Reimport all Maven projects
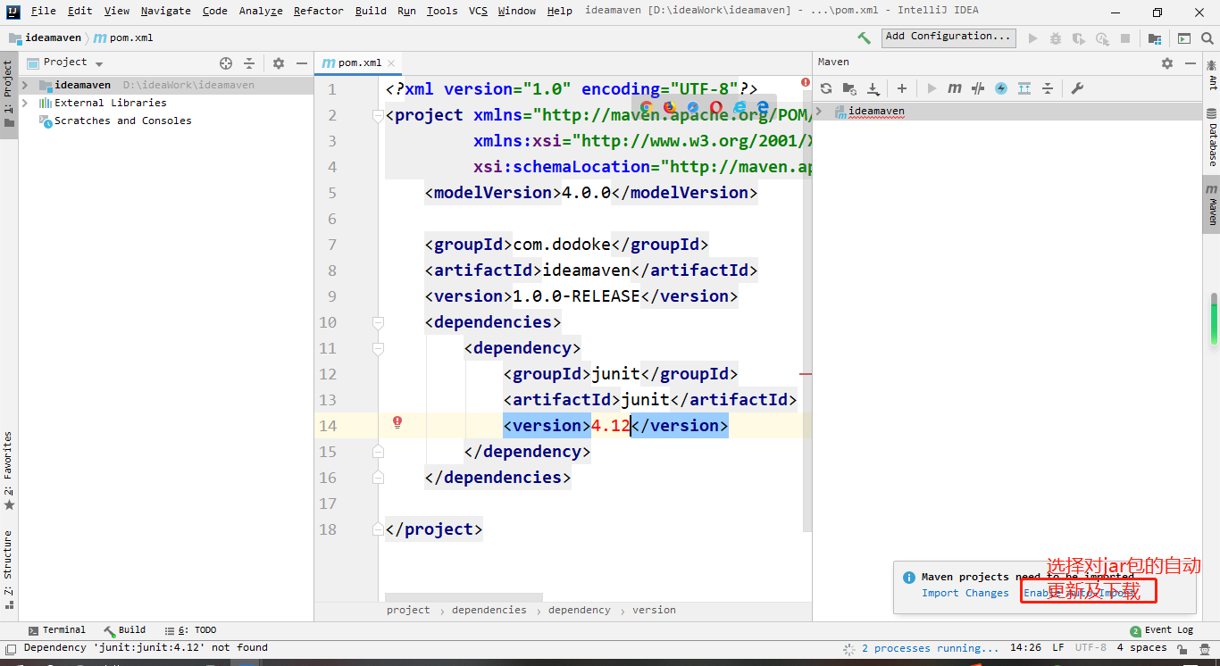 pos(826,88)
